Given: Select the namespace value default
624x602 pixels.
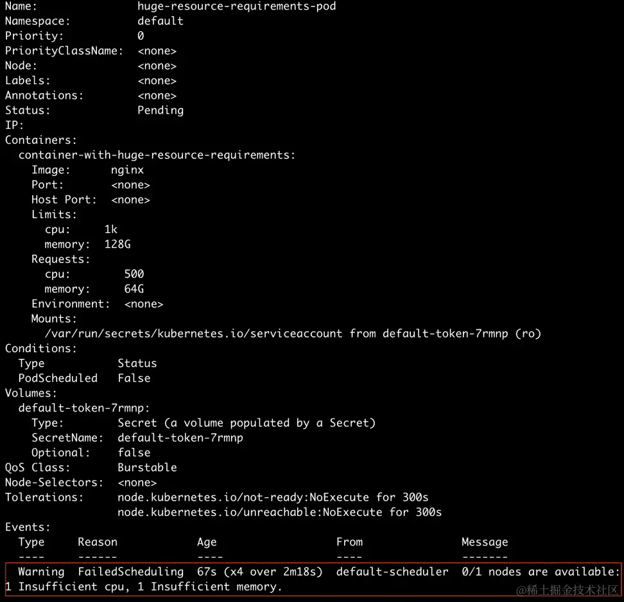Looking at the screenshot, I should tap(160, 21).
